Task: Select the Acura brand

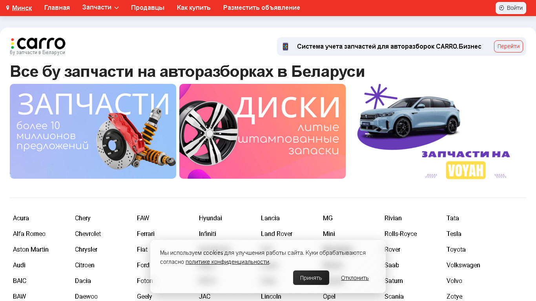Action: [21, 218]
